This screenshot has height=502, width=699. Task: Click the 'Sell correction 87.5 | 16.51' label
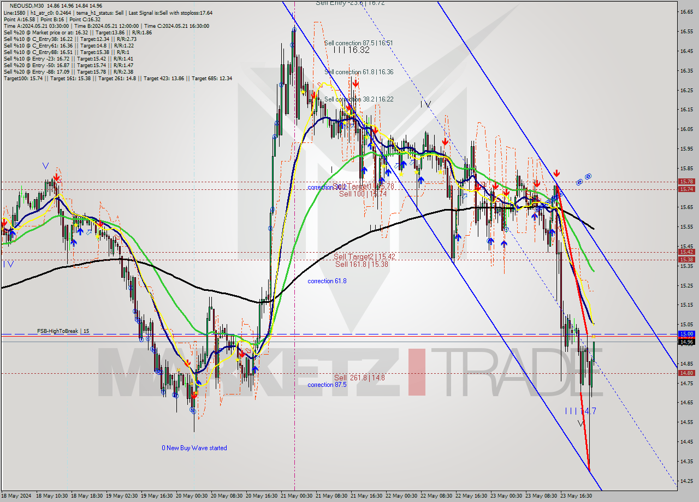point(359,43)
